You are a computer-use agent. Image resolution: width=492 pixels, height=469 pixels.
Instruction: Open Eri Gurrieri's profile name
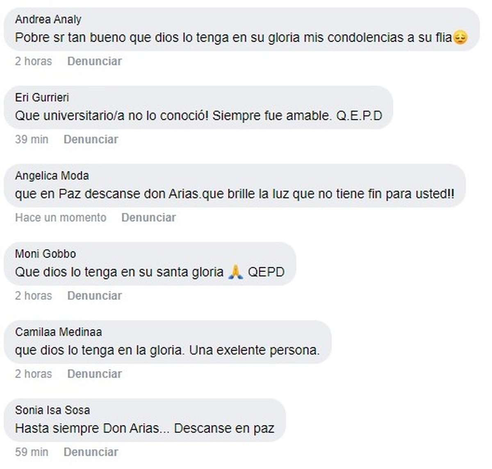42,97
